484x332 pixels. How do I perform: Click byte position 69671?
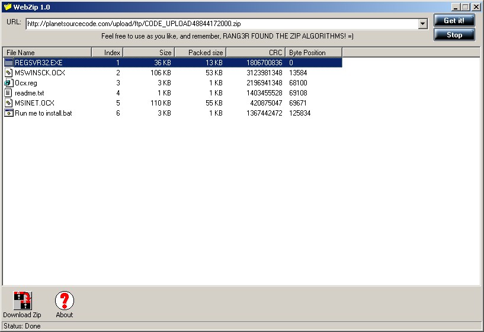tap(298, 103)
